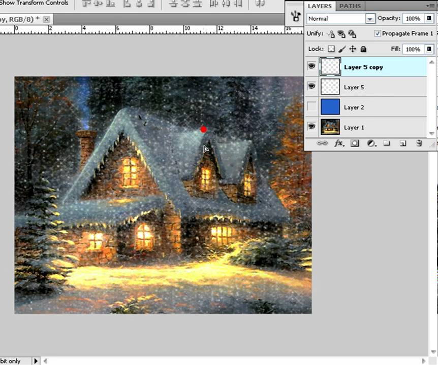Click the unify layer style icon
This screenshot has height=365, width=438.
pyautogui.click(x=352, y=34)
